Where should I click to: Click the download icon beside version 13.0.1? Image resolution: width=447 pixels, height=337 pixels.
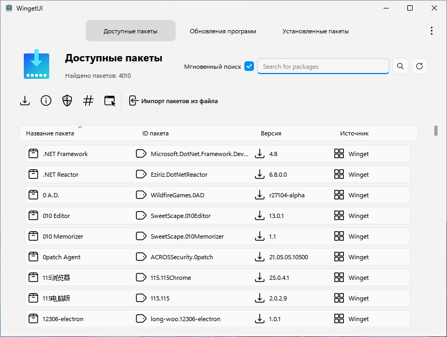point(259,215)
